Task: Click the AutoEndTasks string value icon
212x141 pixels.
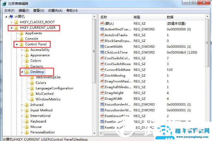Action: click(x=102, y=35)
